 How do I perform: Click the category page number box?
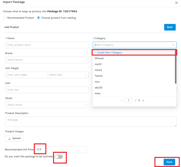128,100
